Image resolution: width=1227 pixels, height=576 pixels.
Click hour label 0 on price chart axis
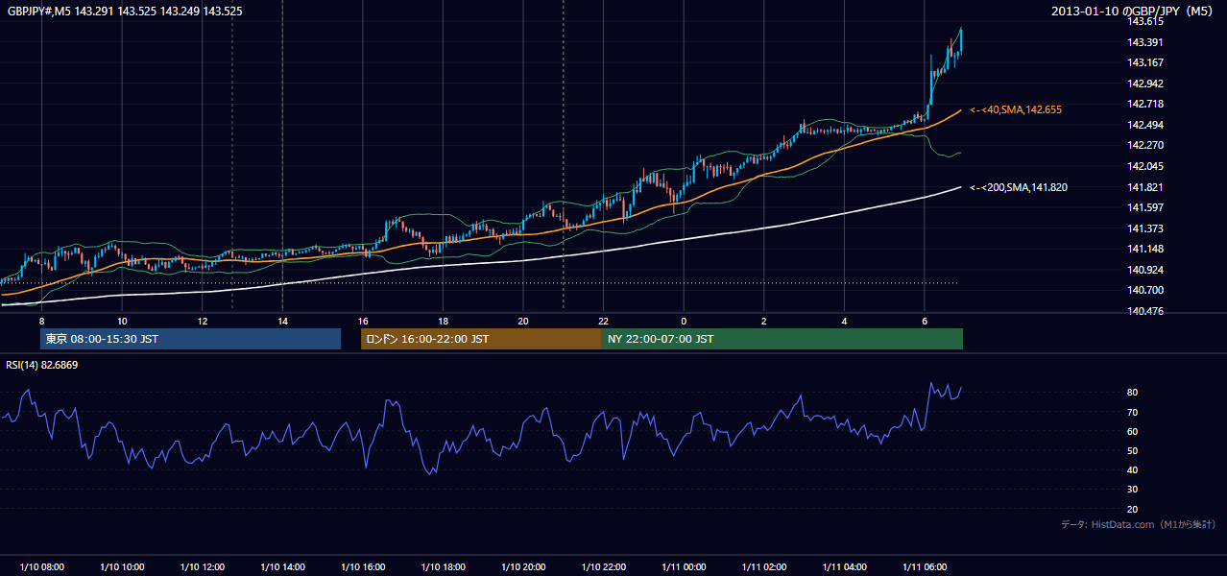coord(684,321)
